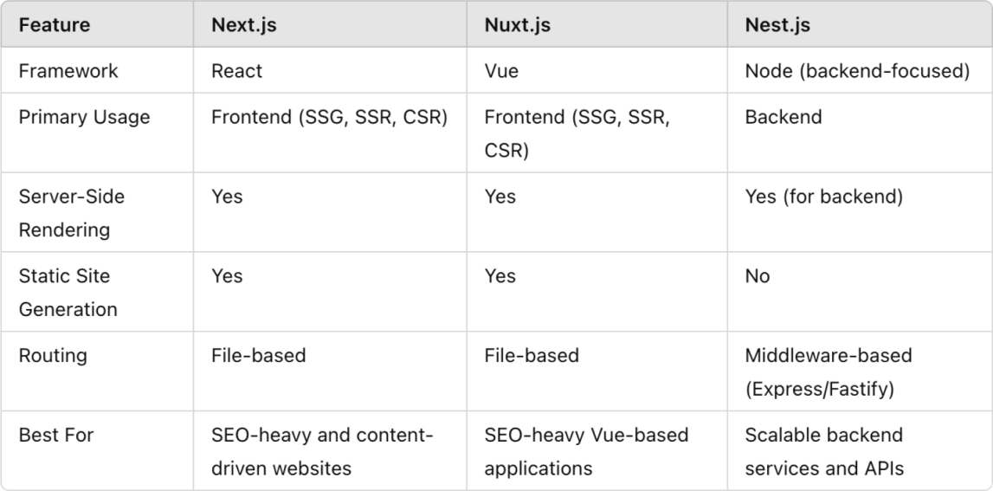The height and width of the screenshot is (491, 993).
Task: Click the Static Site Generation row label
Action: pyautogui.click(x=68, y=292)
